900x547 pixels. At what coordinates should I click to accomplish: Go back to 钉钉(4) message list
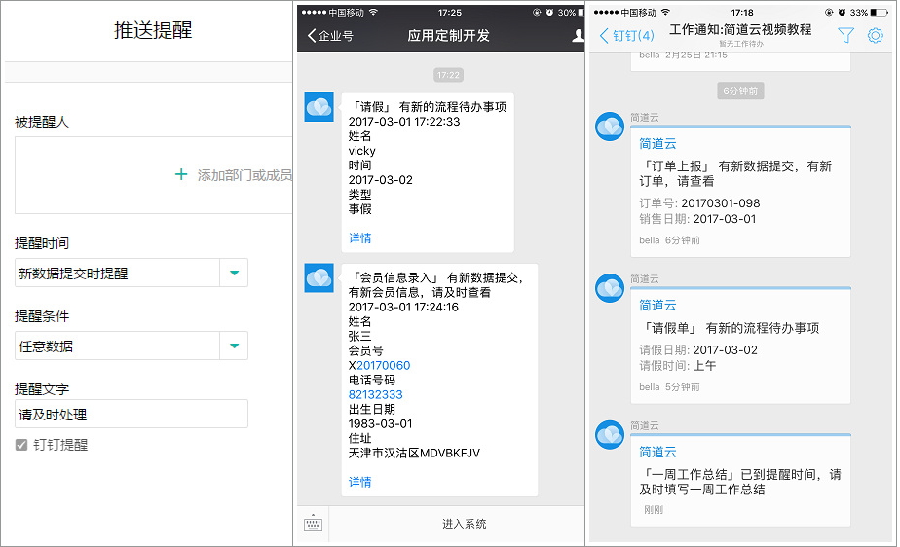(626, 36)
